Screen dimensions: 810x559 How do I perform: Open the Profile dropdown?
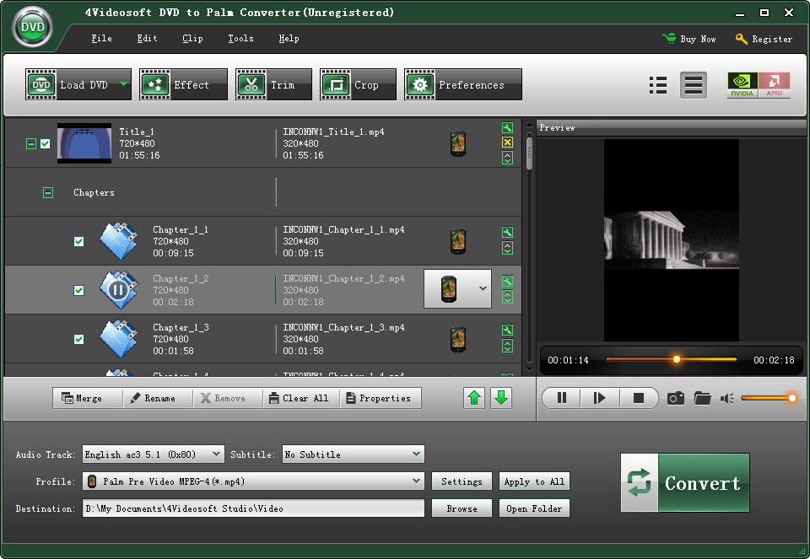(x=253, y=481)
